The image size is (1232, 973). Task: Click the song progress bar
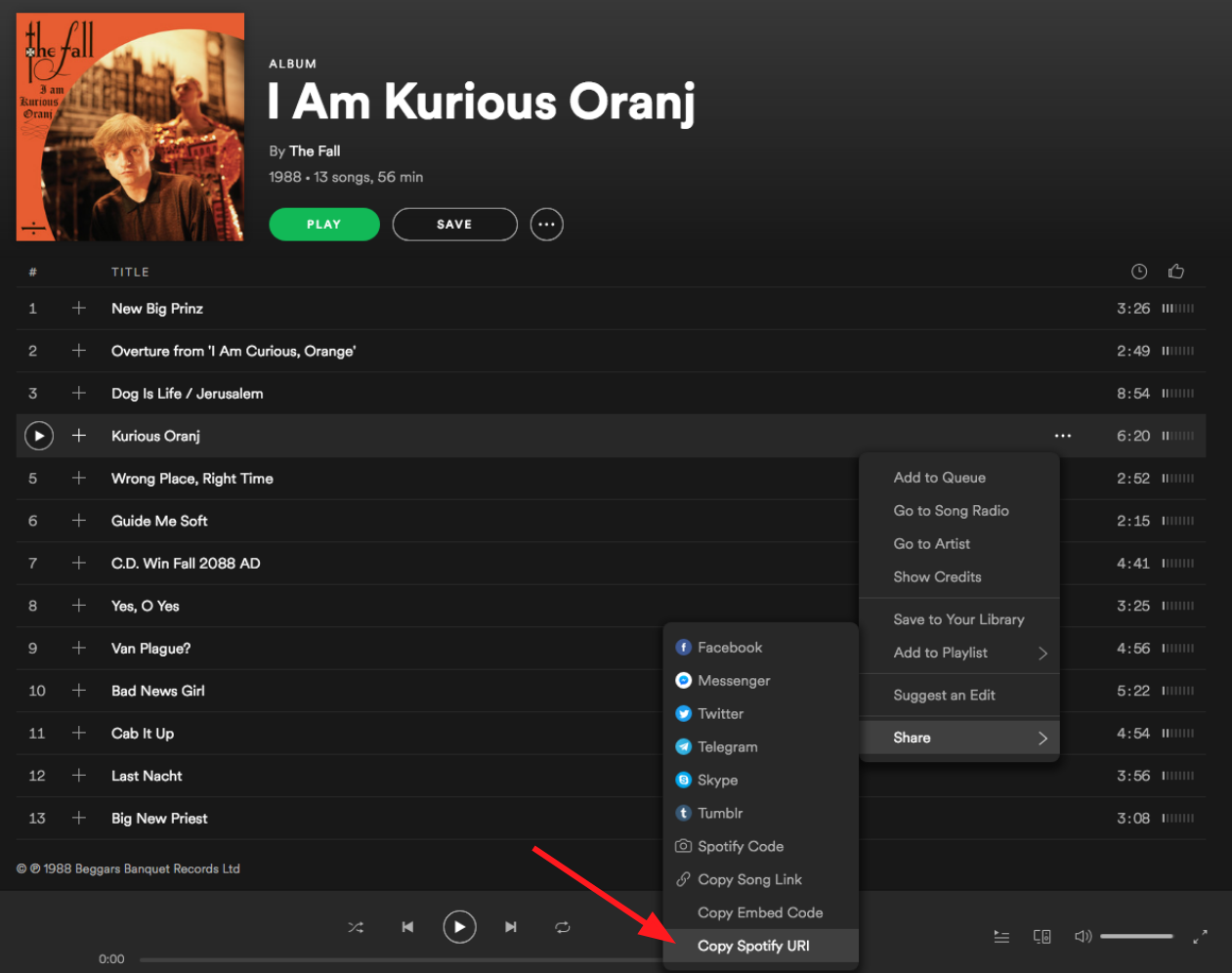pos(401,959)
